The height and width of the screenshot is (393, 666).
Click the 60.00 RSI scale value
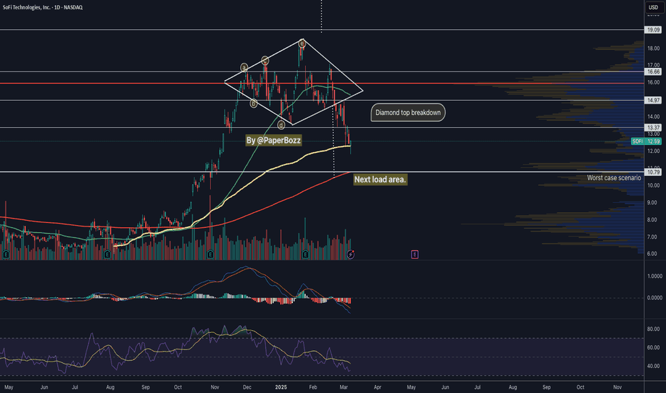[653, 347]
